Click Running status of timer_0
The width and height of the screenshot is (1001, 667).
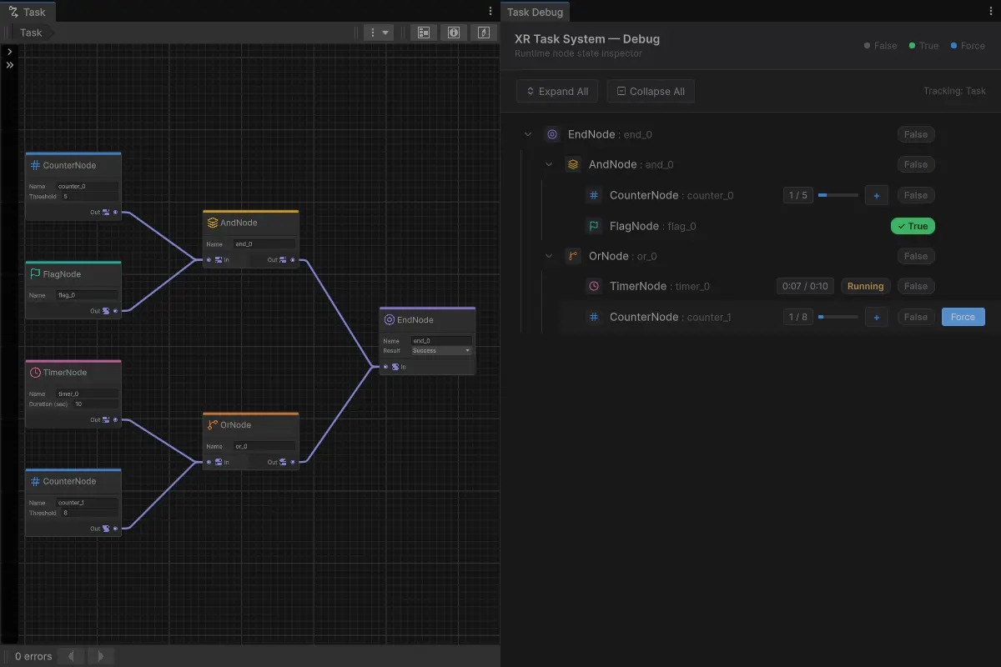point(865,286)
